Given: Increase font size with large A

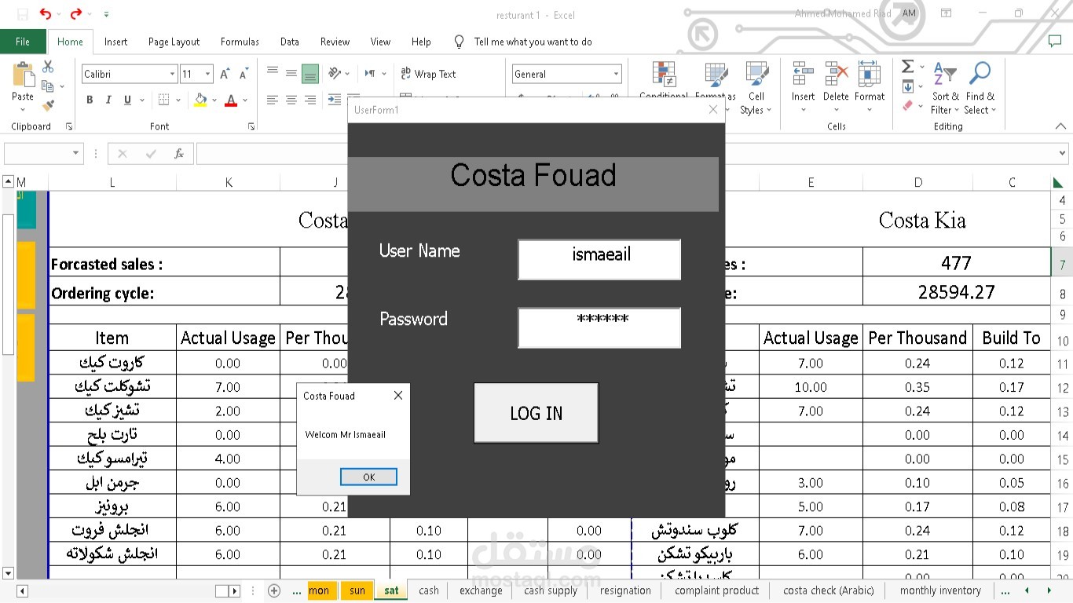Looking at the screenshot, I should click(225, 74).
